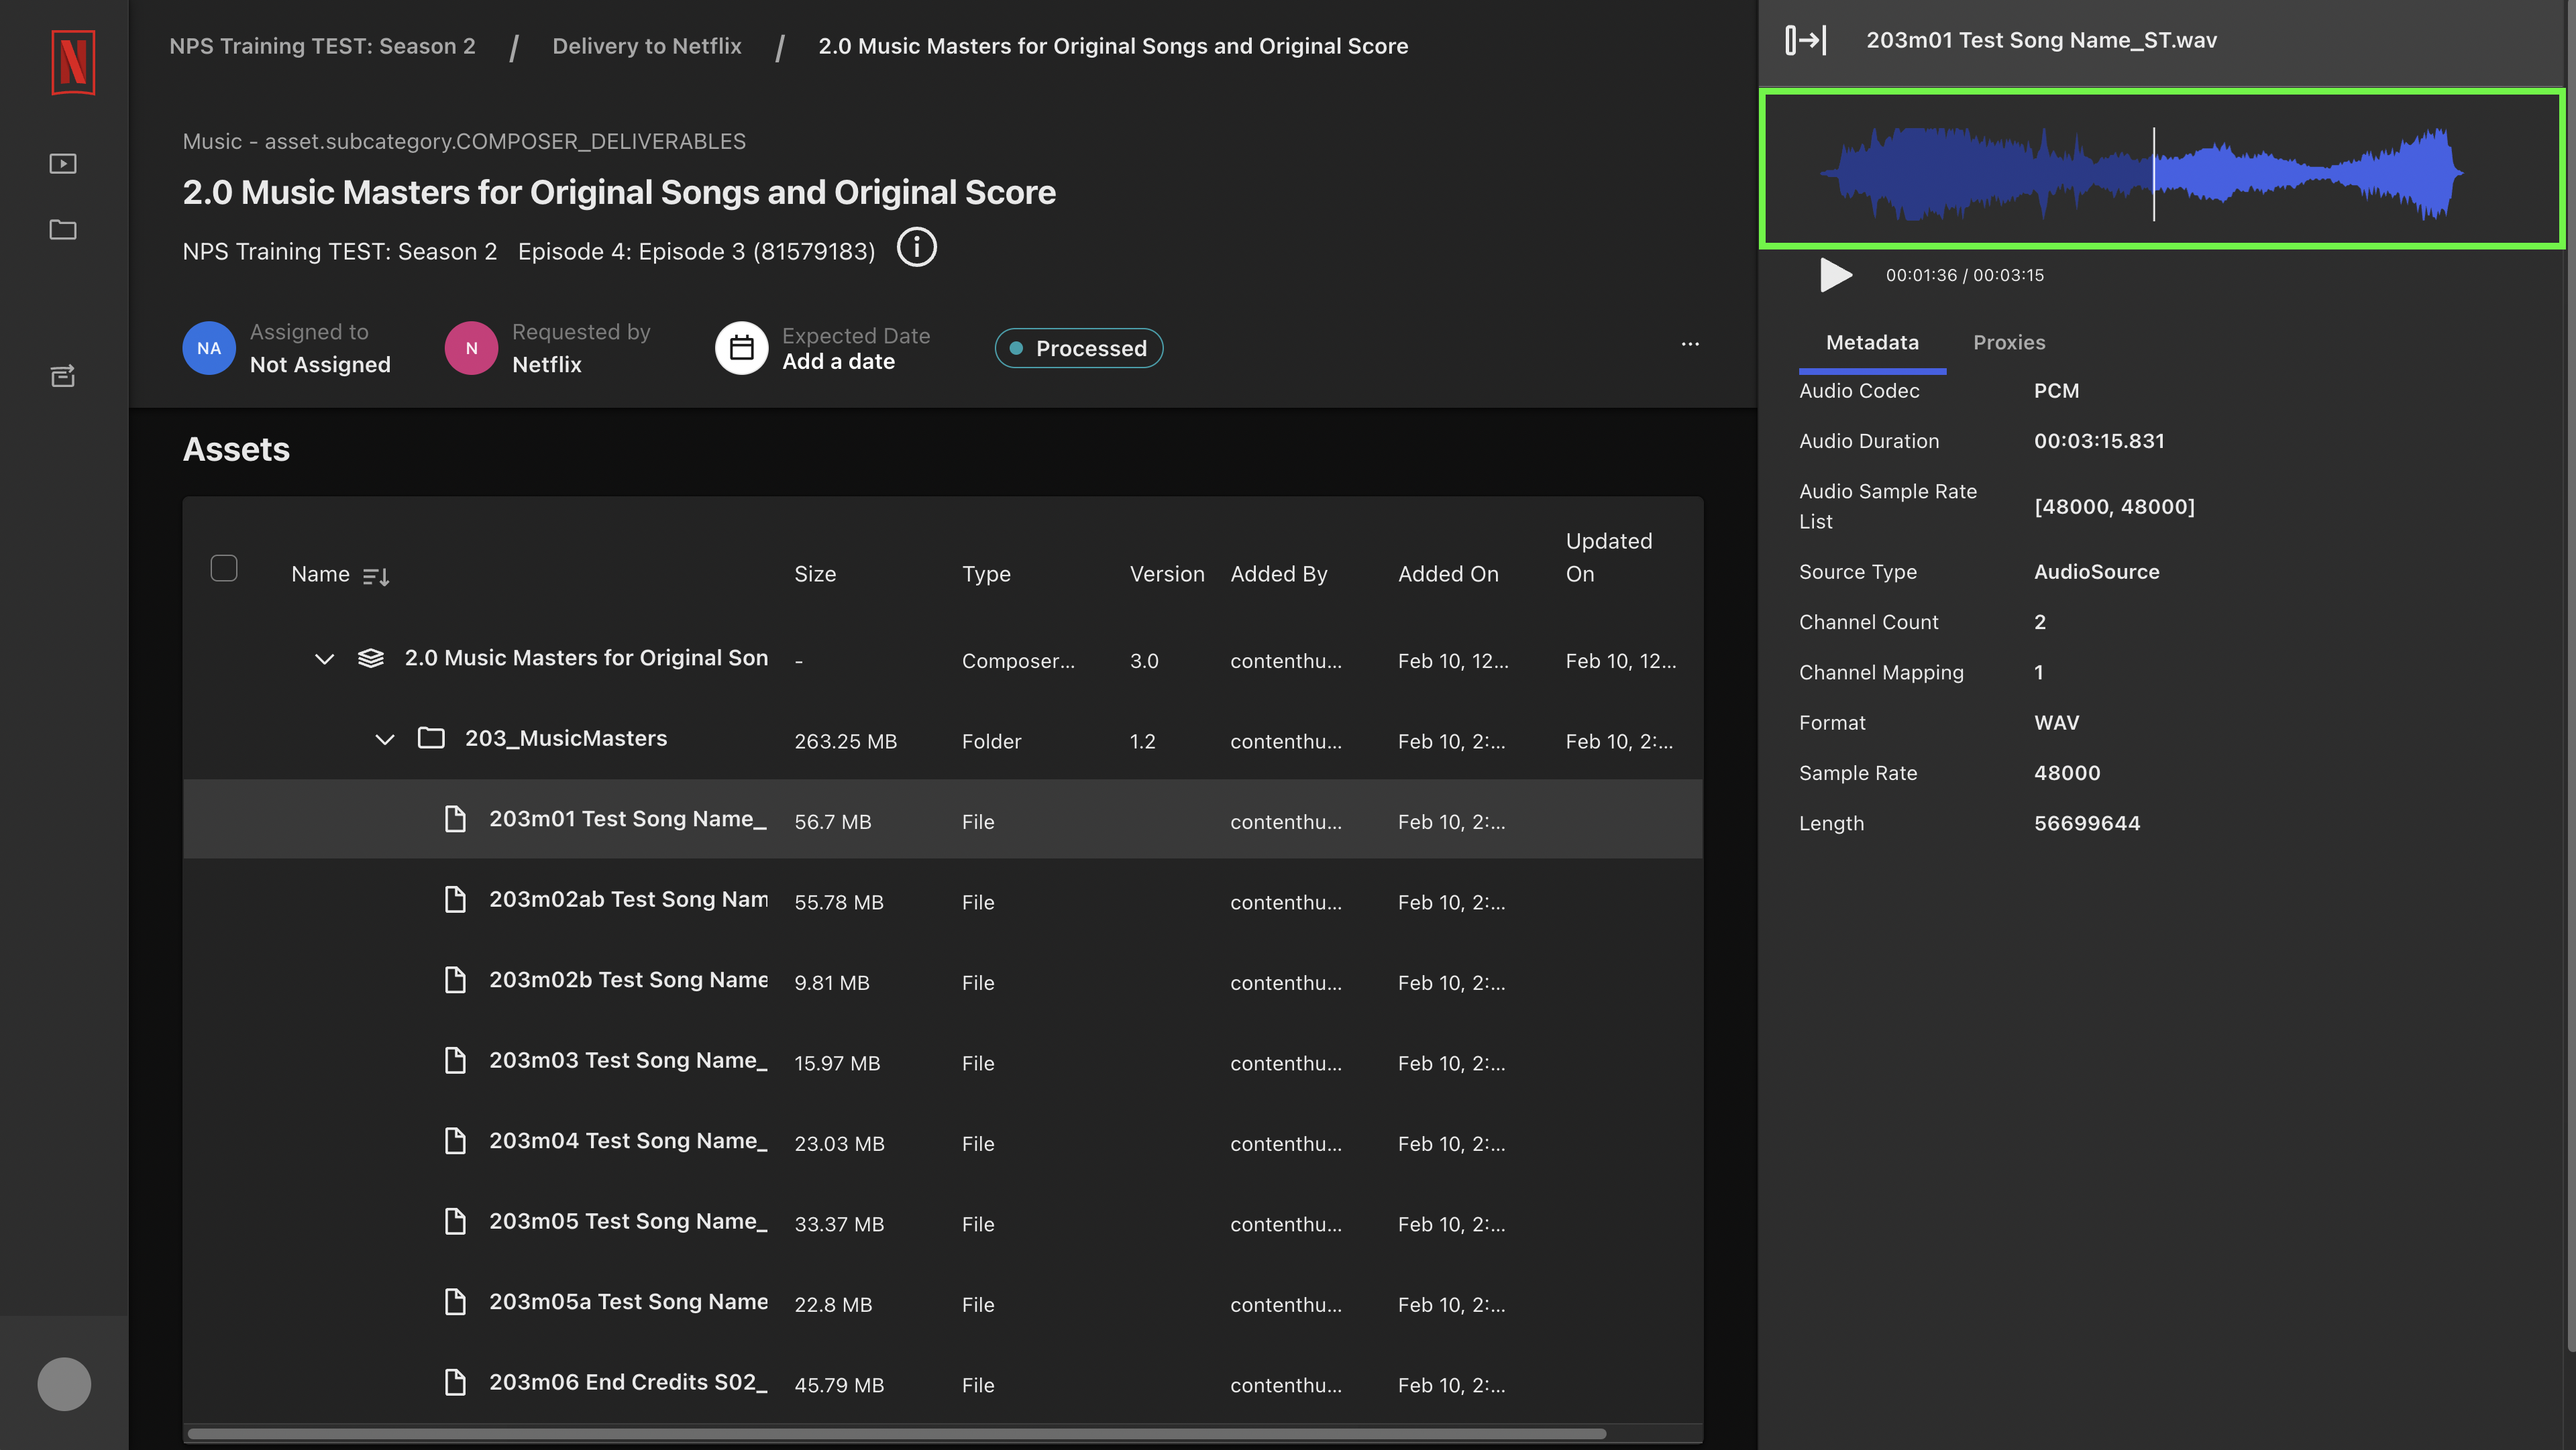Click file icon of 203m05 Test Song Name_
This screenshot has height=1450, width=2576.
(455, 1221)
